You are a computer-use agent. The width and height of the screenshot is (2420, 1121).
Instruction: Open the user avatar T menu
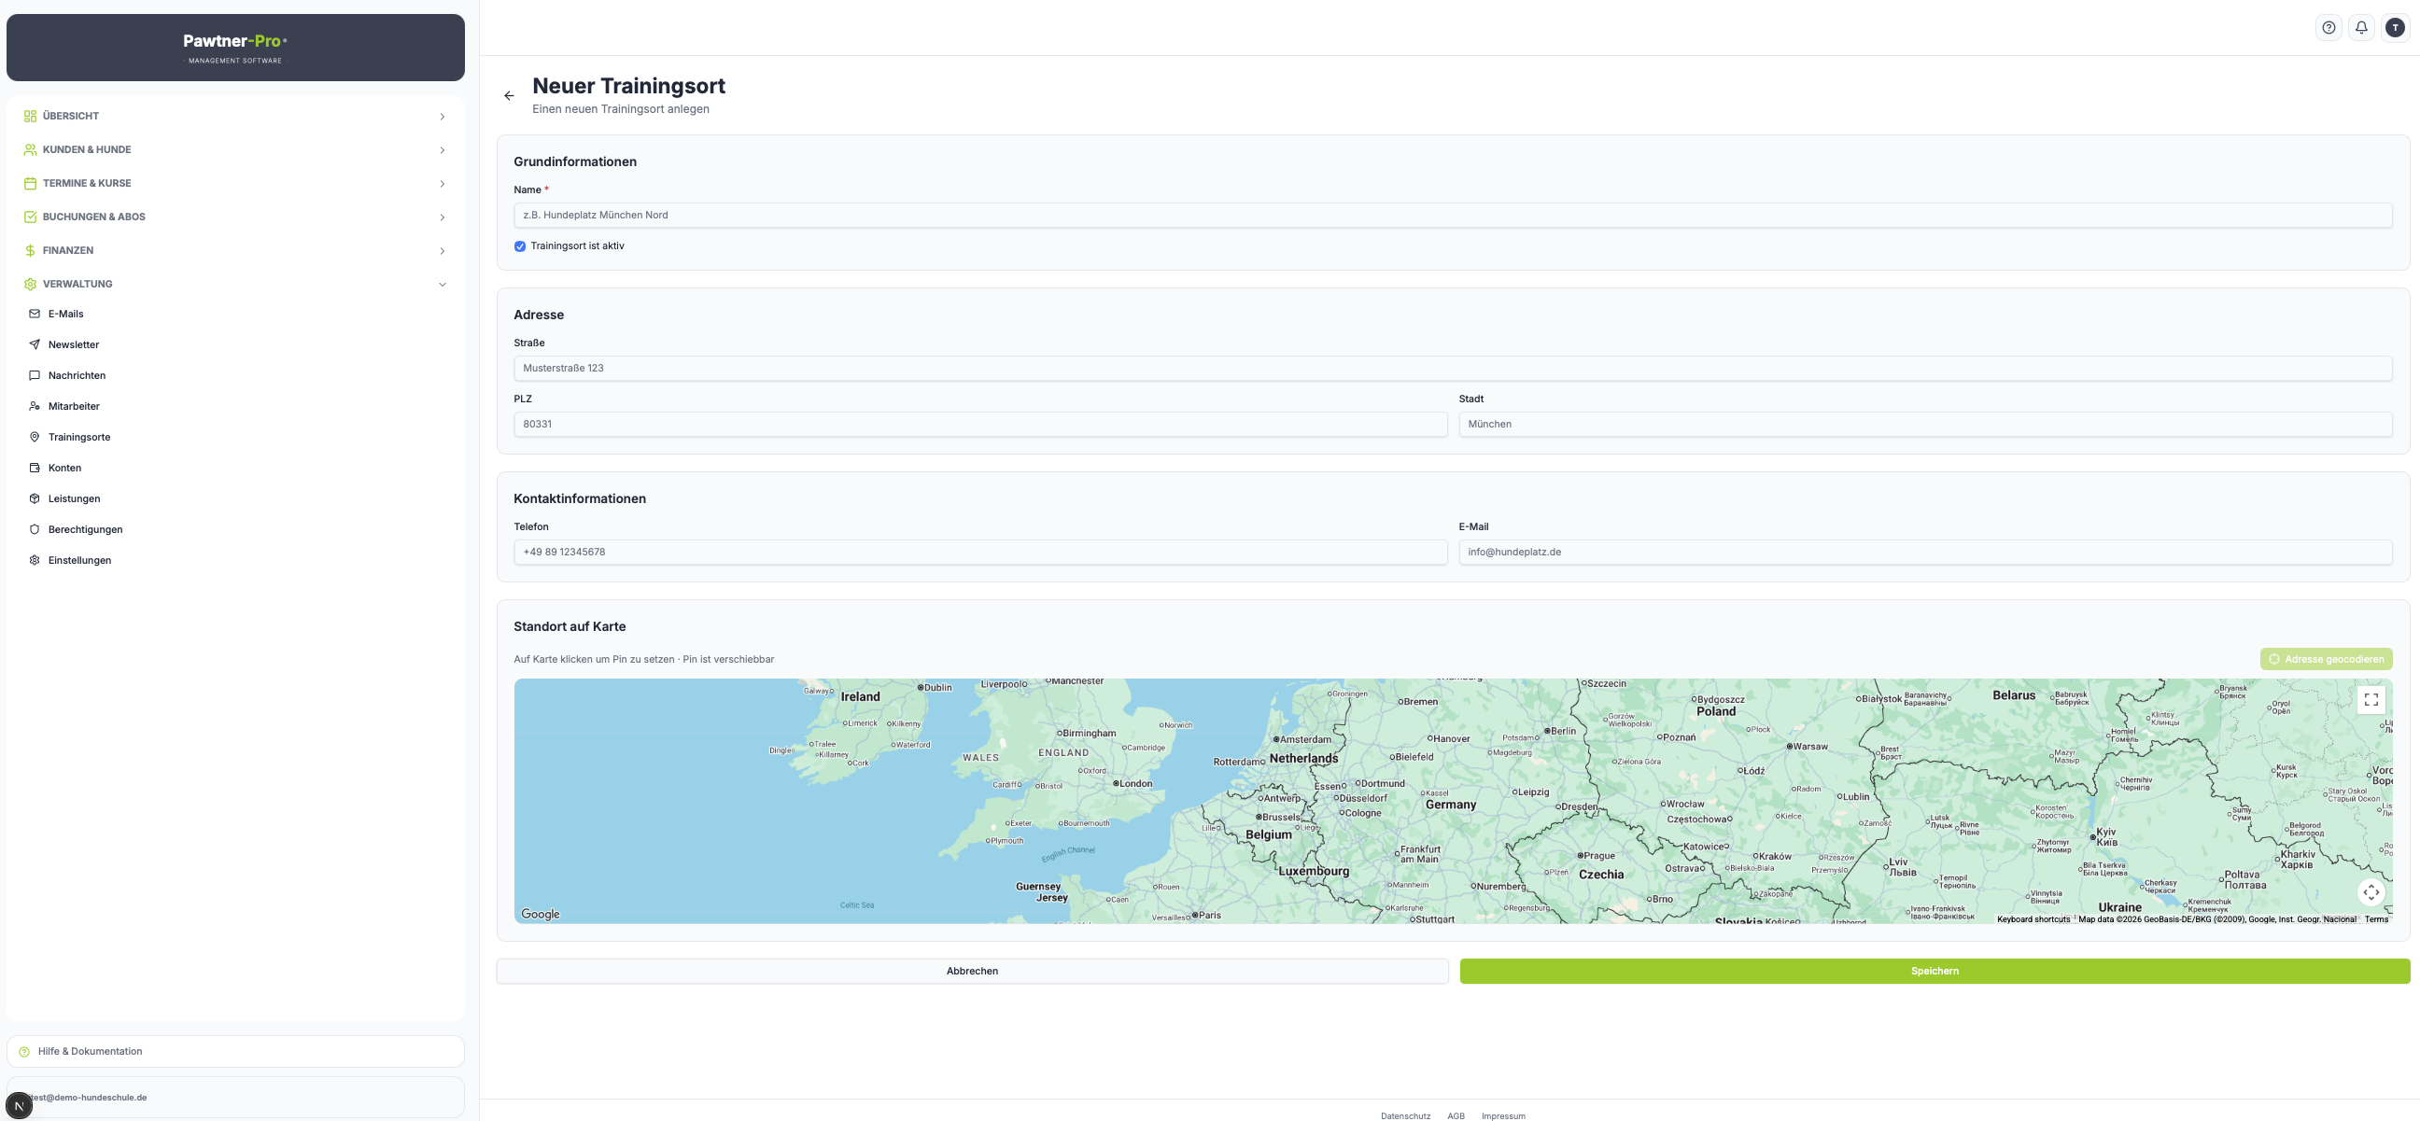click(2395, 27)
